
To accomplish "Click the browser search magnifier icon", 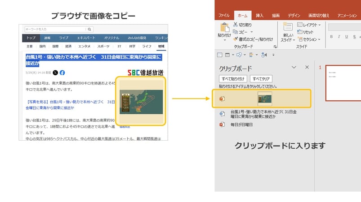I will pos(89,29).
